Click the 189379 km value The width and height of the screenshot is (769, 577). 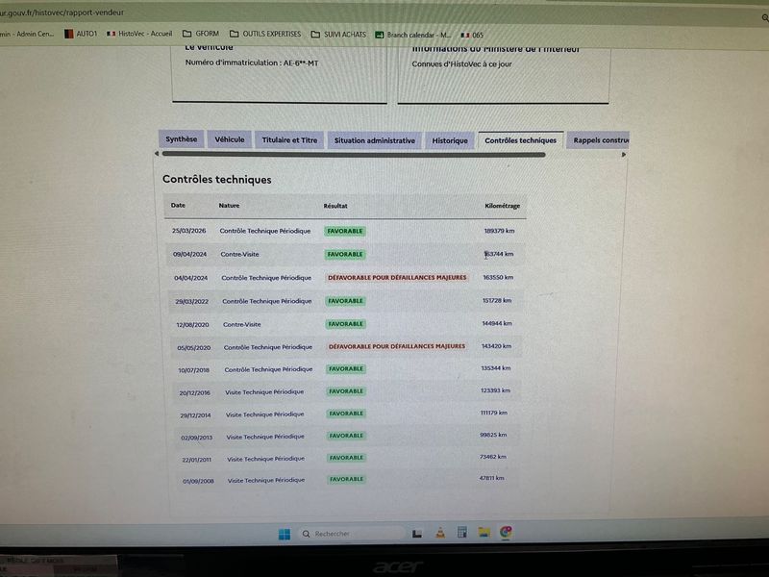[x=499, y=231]
